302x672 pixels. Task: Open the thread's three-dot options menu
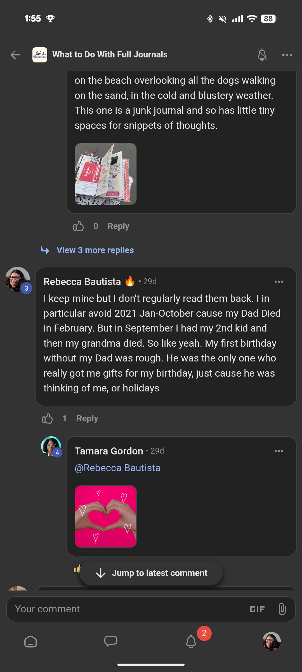coord(287,55)
